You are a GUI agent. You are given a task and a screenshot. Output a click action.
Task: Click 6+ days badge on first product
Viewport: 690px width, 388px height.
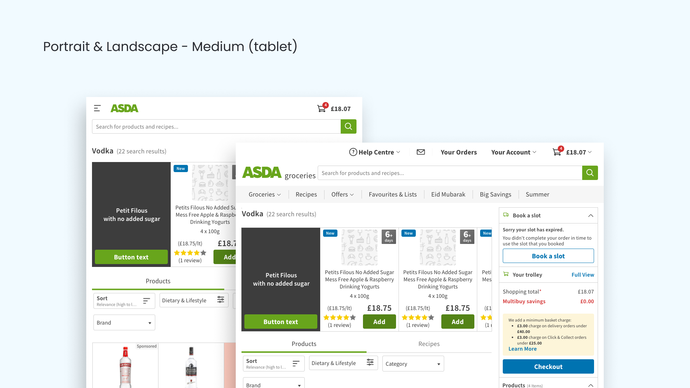(x=388, y=237)
